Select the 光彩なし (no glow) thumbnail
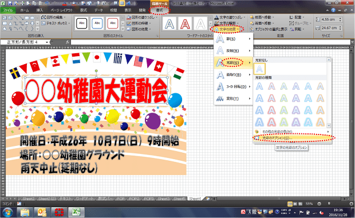Viewport: 355px width, 218px height. (x=259, y=69)
